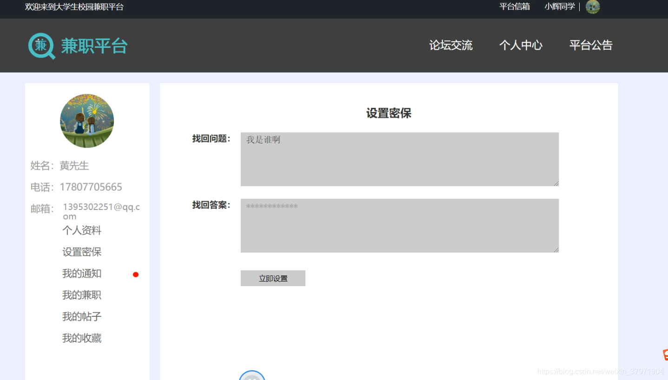668x380 pixels.
Task: Click the circular icon at the page bottom
Action: (x=252, y=376)
